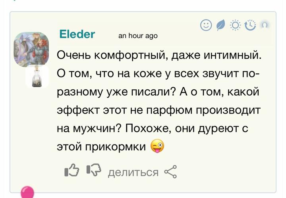Like the comment with thumbs up
The width and height of the screenshot is (286, 198).
tap(71, 171)
